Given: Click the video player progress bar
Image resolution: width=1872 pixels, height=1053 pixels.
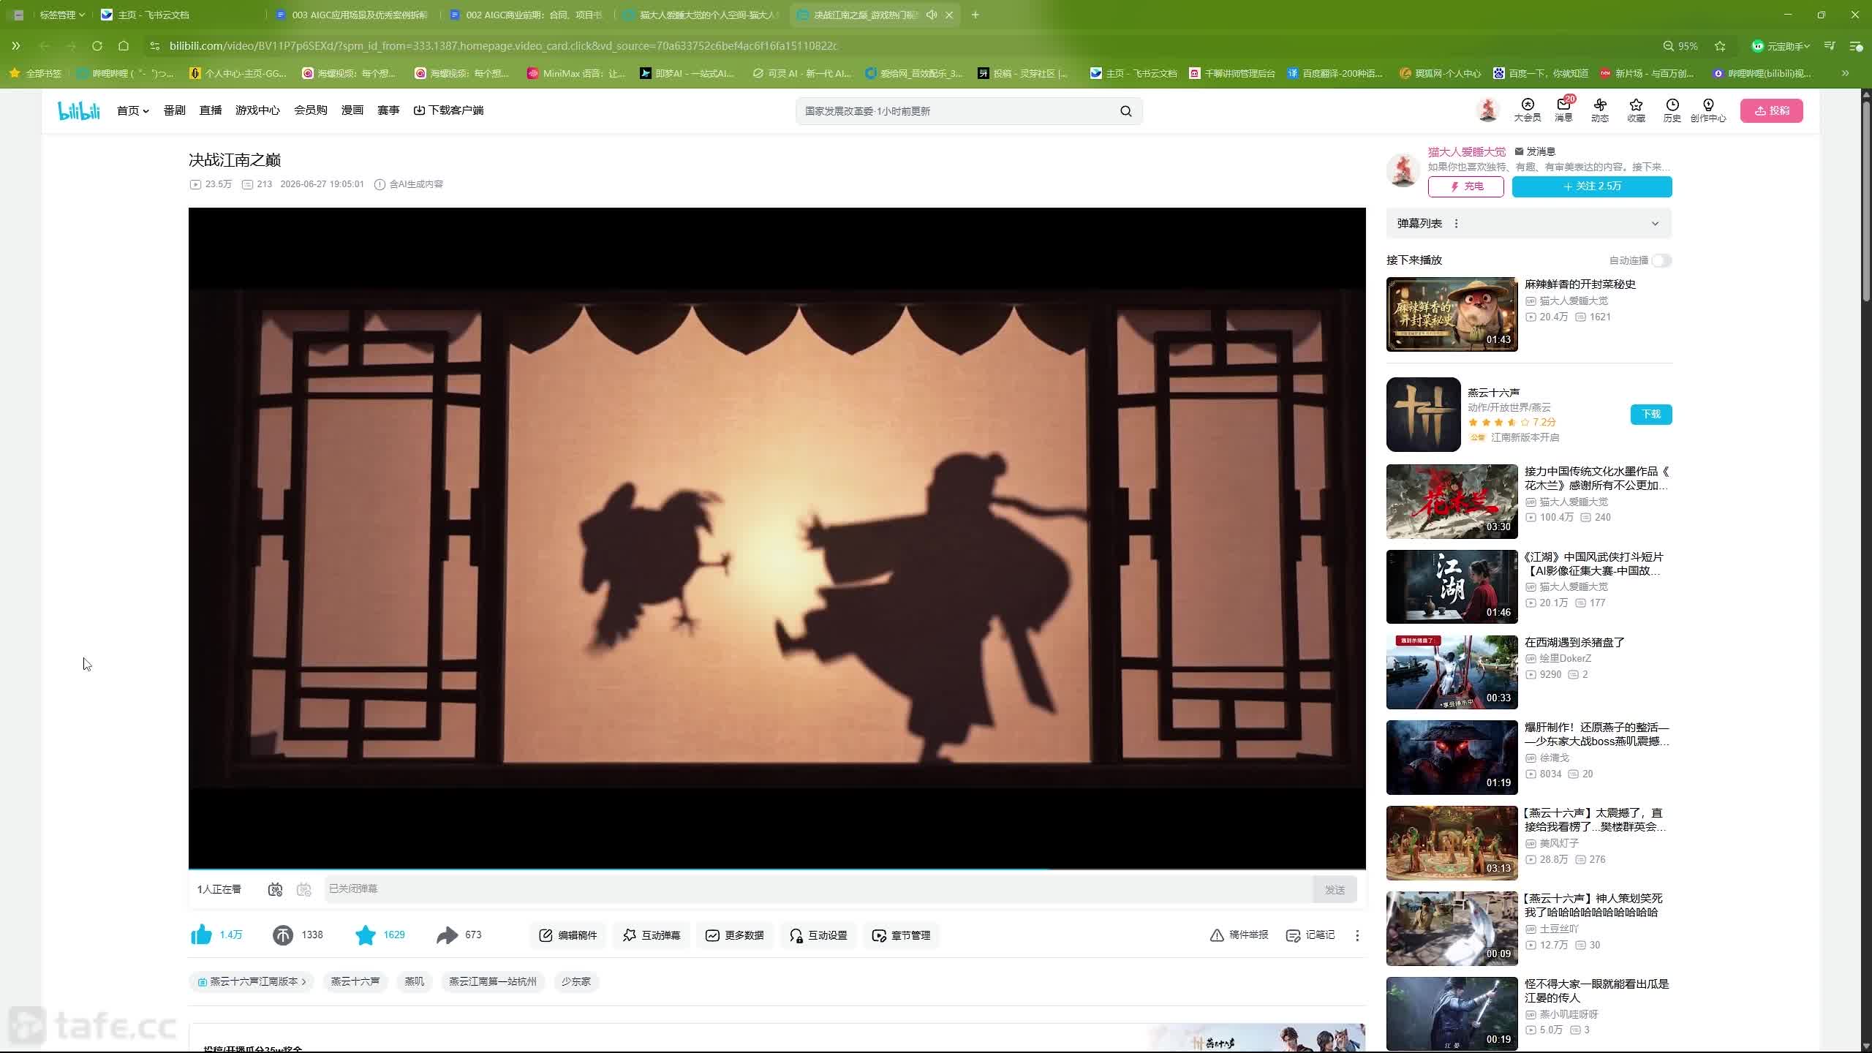Looking at the screenshot, I should click(x=777, y=869).
